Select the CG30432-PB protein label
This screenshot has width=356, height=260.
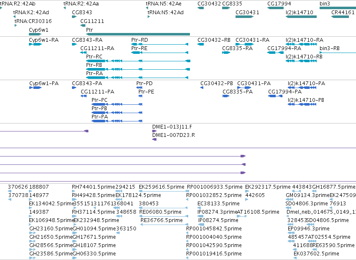(x=217, y=83)
